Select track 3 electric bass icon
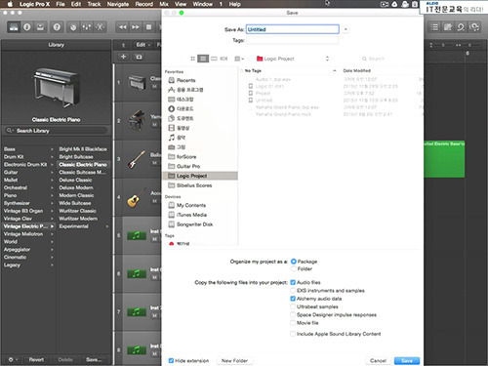The image size is (488, 366). click(137, 159)
